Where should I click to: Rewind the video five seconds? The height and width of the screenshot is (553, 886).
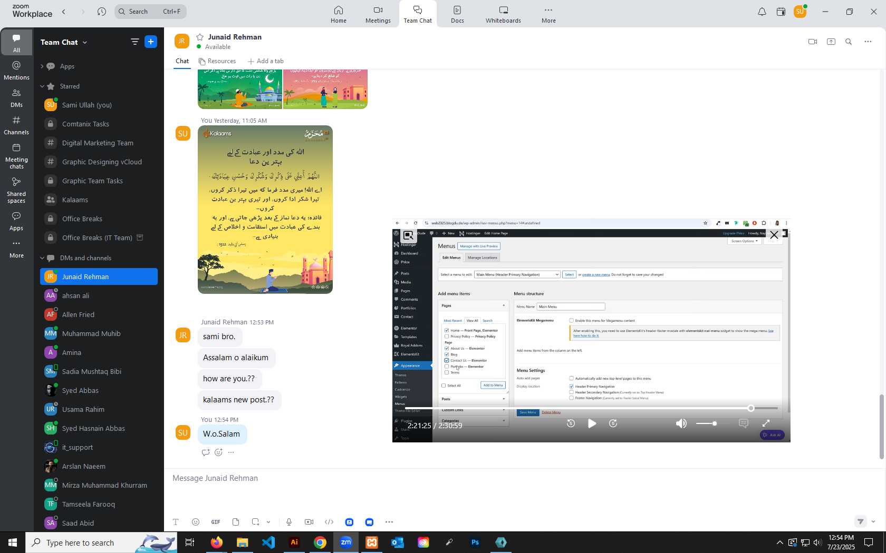point(571,423)
